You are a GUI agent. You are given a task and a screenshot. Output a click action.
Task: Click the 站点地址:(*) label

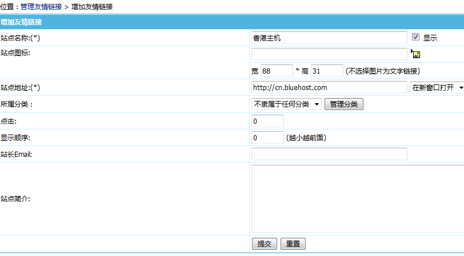point(20,87)
